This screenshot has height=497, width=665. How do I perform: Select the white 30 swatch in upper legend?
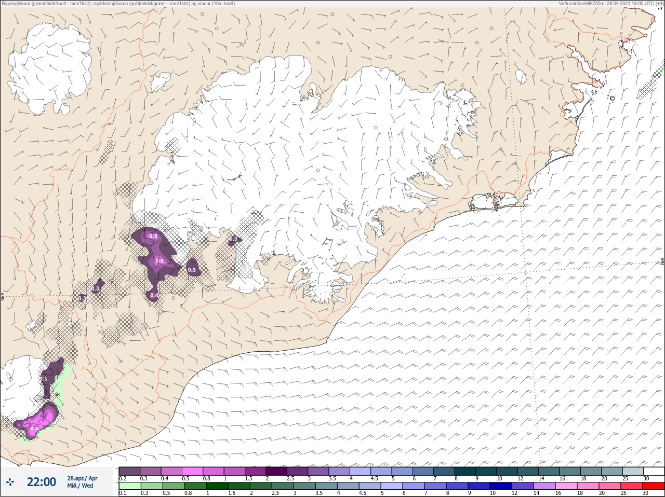tap(654, 471)
